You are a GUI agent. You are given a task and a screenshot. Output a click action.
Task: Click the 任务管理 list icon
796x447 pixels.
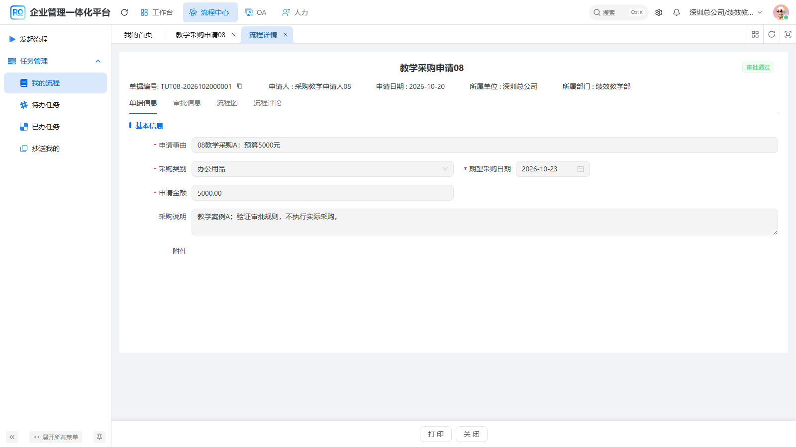(x=12, y=61)
